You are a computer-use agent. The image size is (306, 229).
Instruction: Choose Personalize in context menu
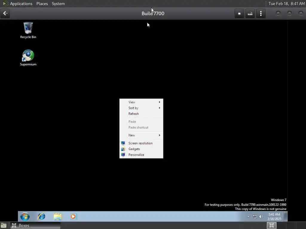[141, 155]
